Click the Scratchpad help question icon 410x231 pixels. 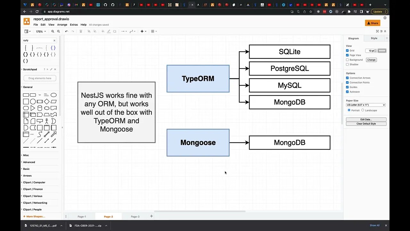tap(44, 69)
